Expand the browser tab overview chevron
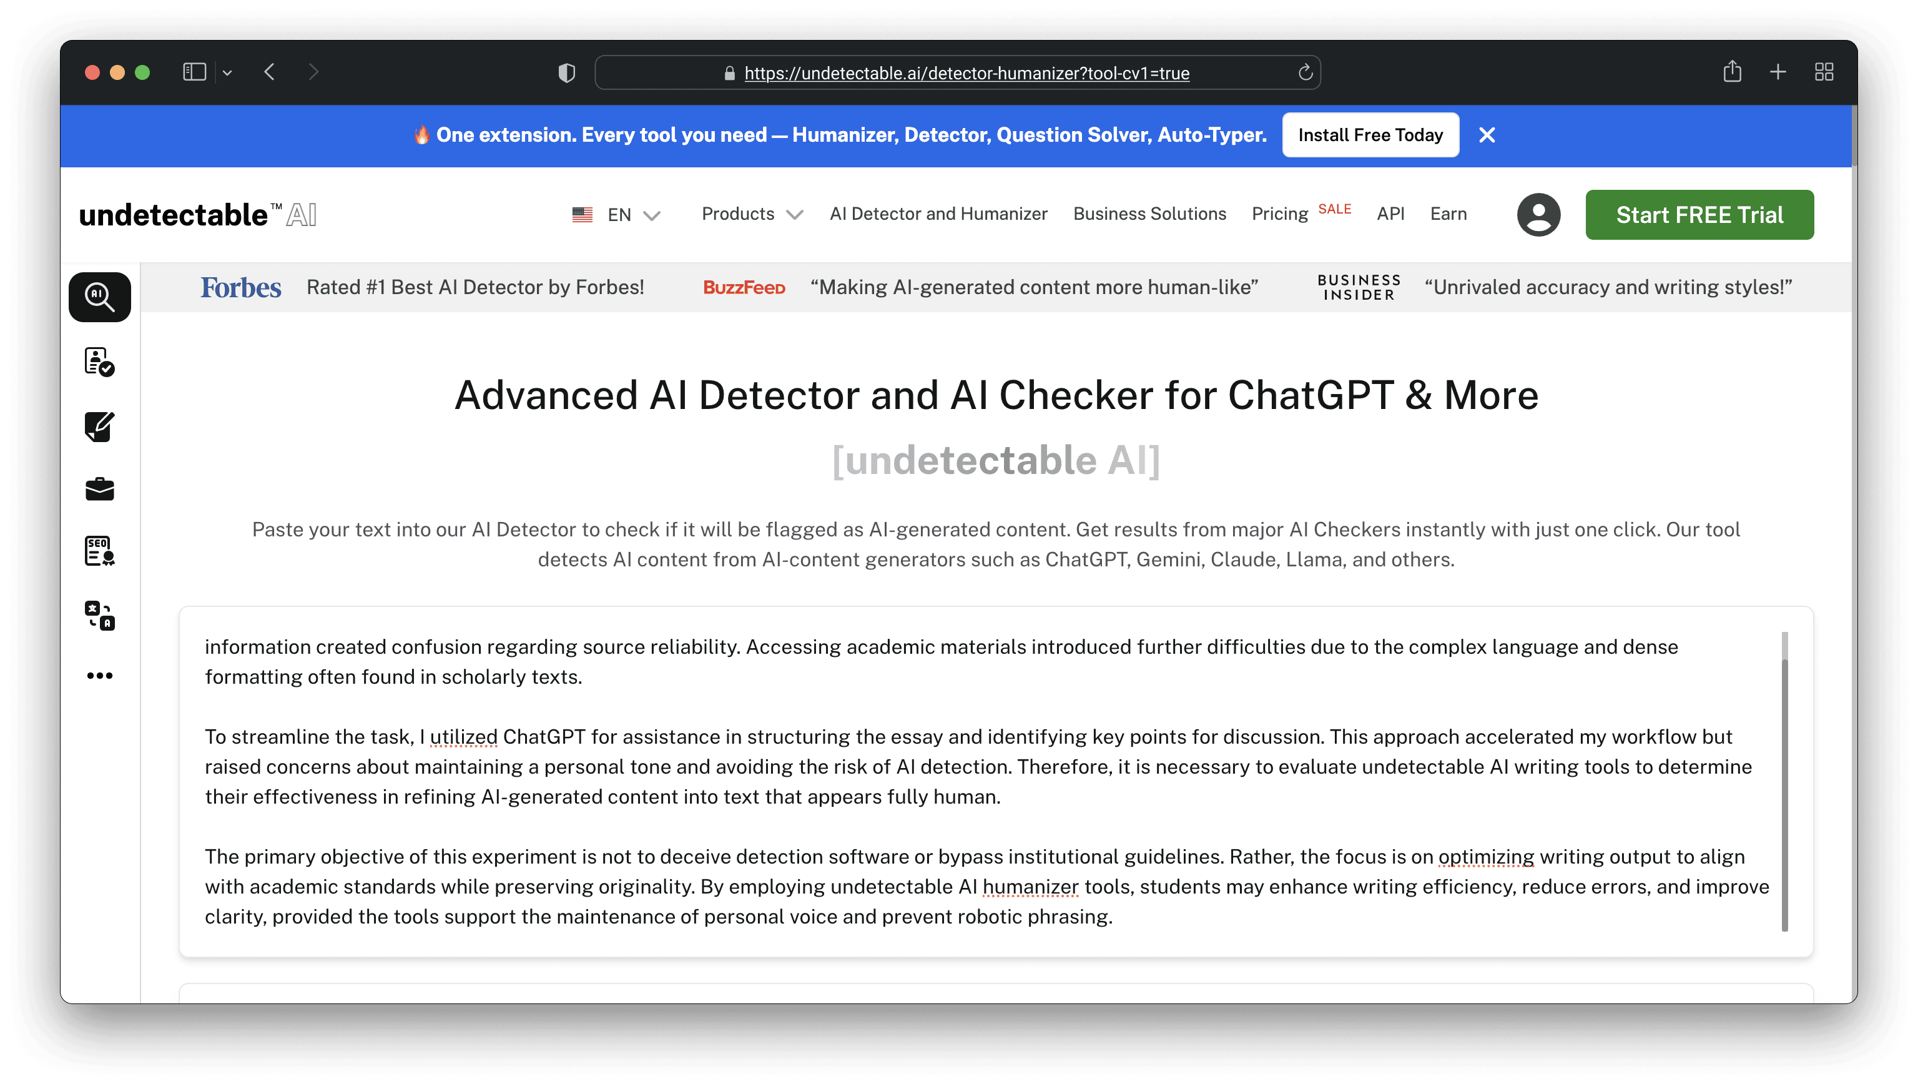The image size is (1918, 1084). pos(229,72)
